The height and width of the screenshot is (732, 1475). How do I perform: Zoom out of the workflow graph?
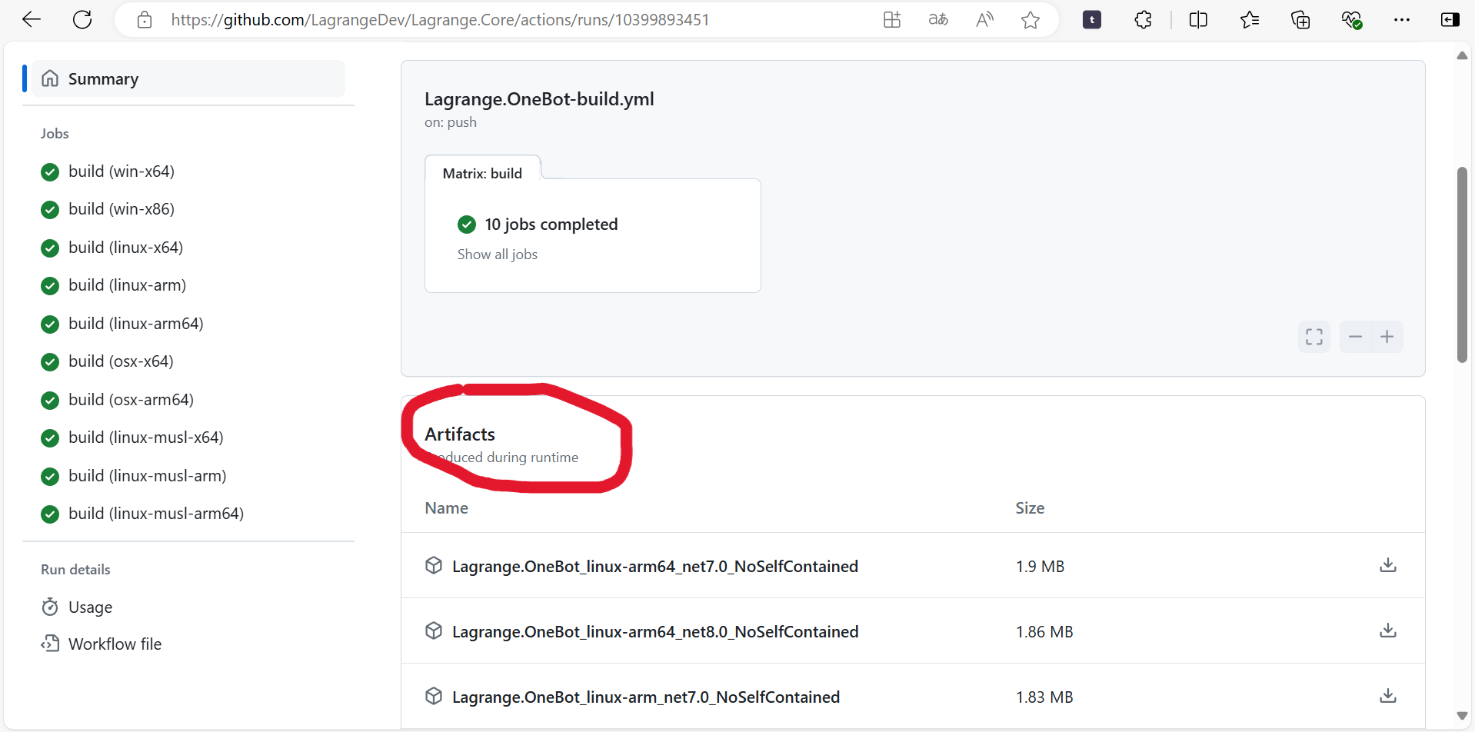coord(1355,337)
